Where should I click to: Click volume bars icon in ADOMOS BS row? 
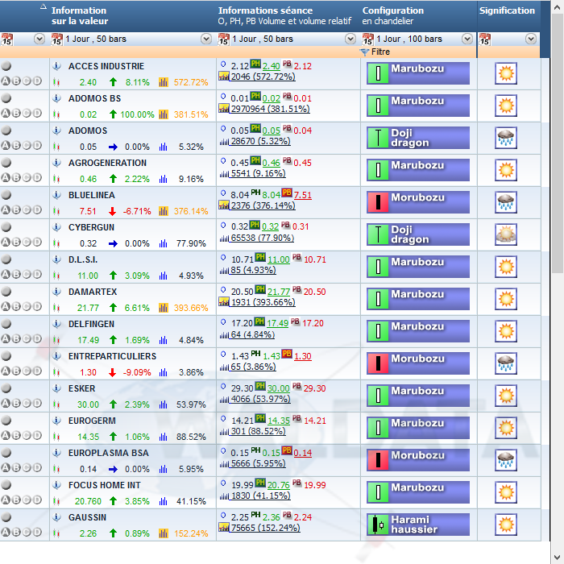click(x=164, y=114)
